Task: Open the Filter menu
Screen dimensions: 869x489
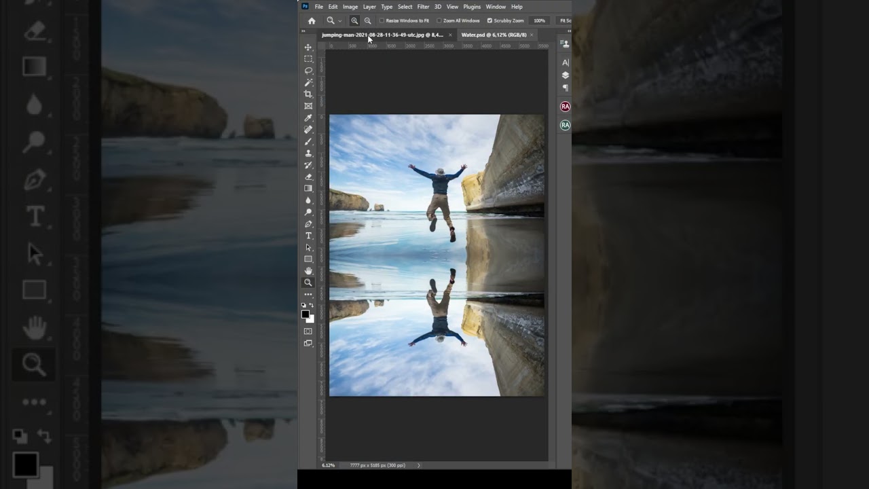Action: click(x=423, y=7)
